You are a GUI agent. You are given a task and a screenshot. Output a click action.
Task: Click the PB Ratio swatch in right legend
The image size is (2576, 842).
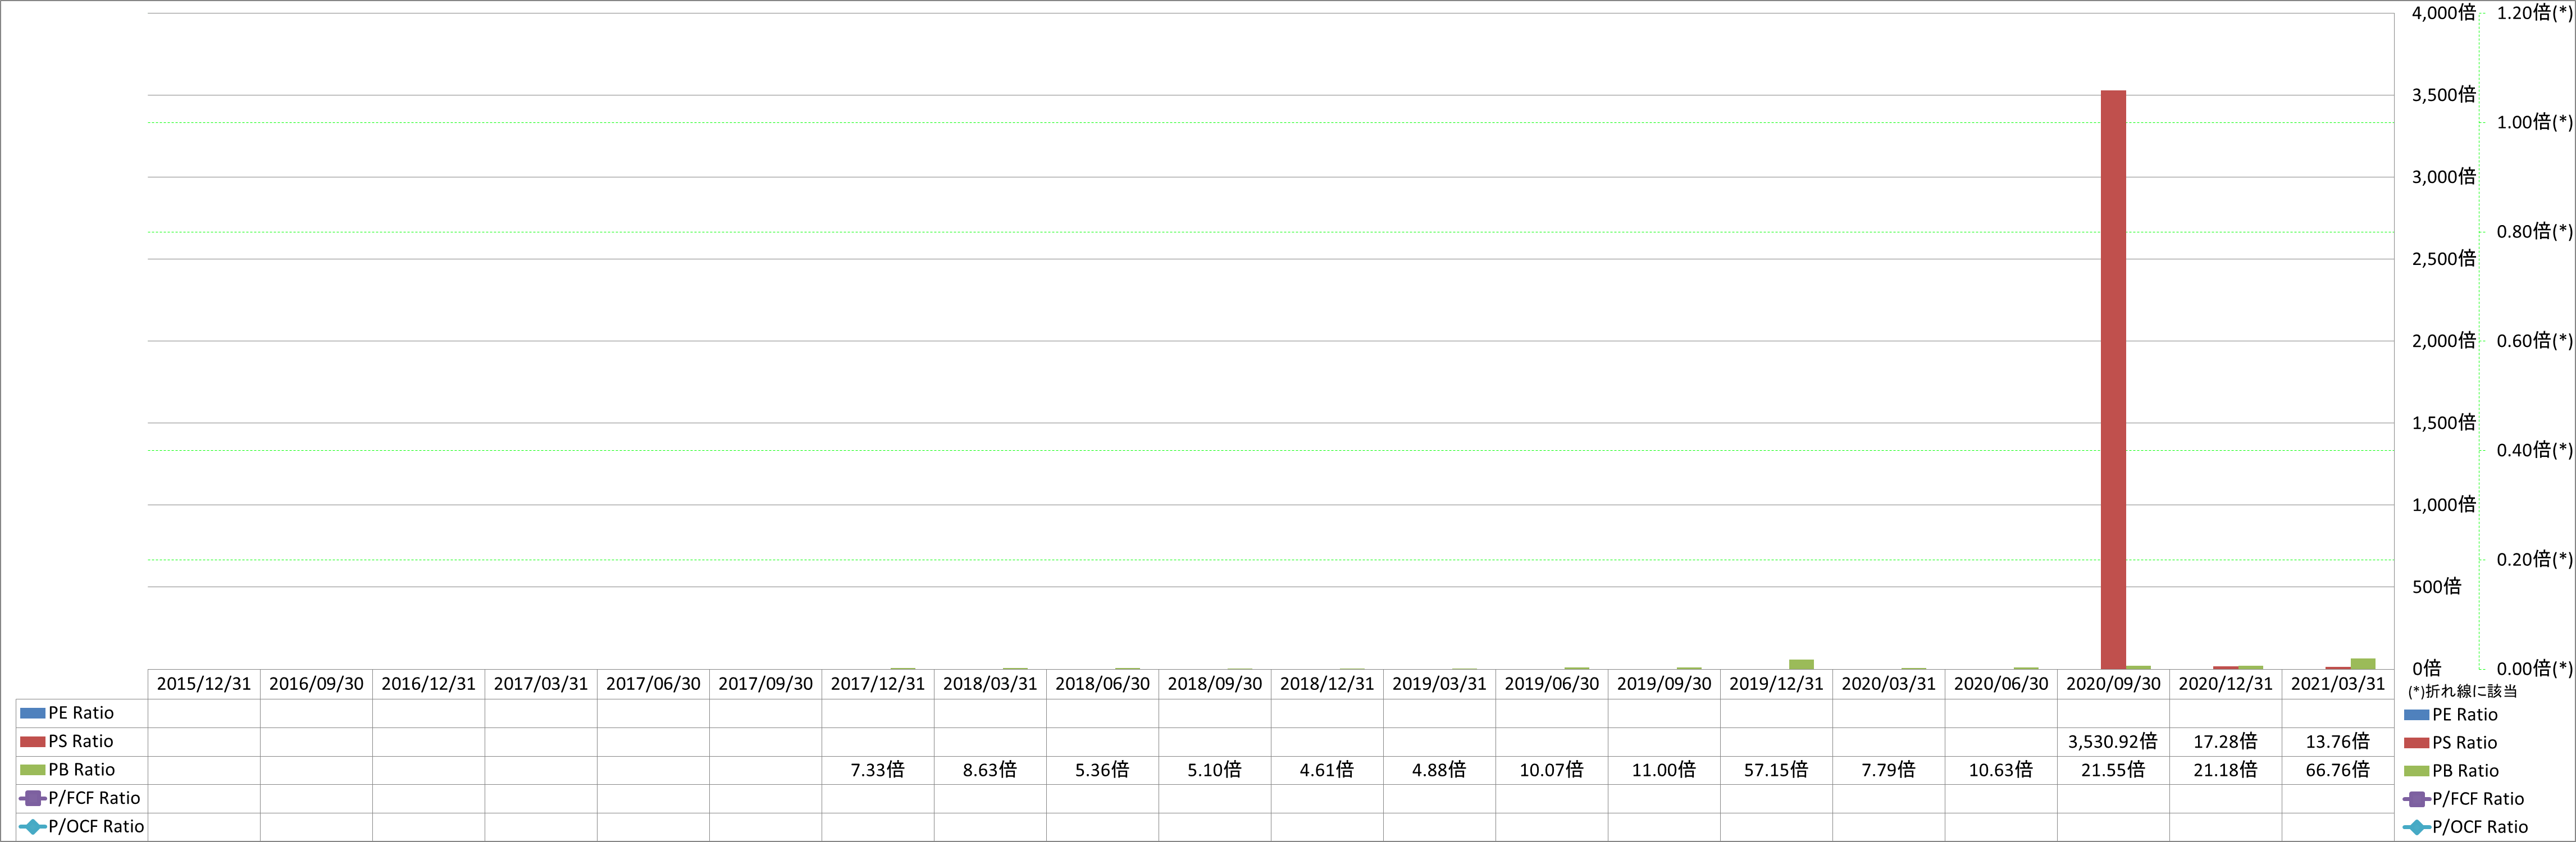2416,771
